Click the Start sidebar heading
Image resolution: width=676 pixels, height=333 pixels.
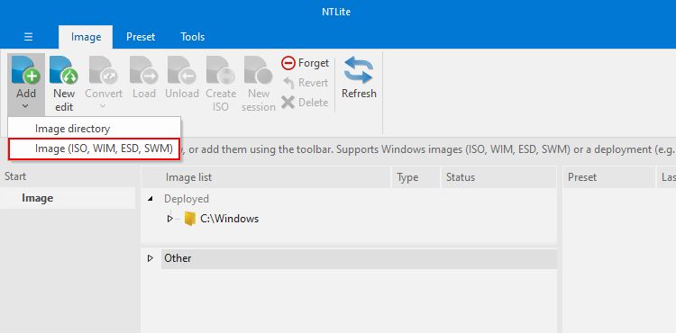coord(15,176)
